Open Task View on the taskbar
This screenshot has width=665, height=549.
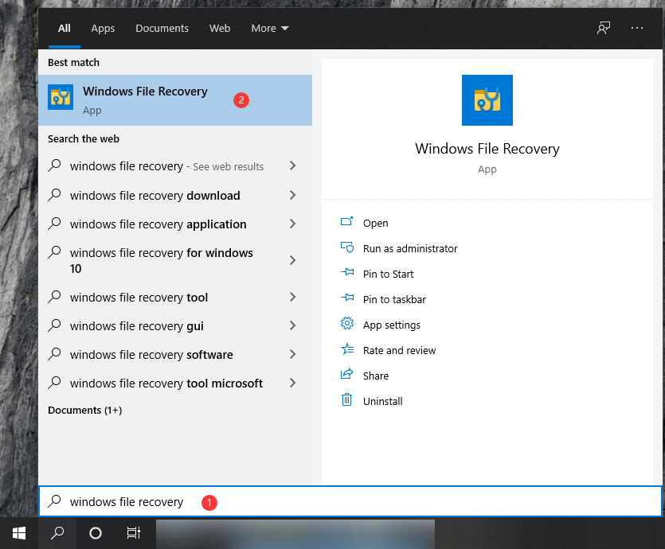pyautogui.click(x=134, y=533)
